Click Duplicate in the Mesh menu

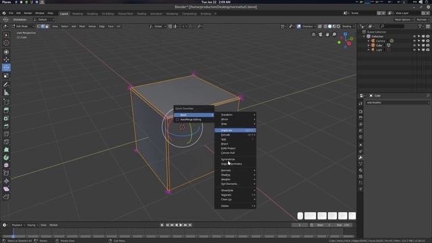click(x=236, y=130)
